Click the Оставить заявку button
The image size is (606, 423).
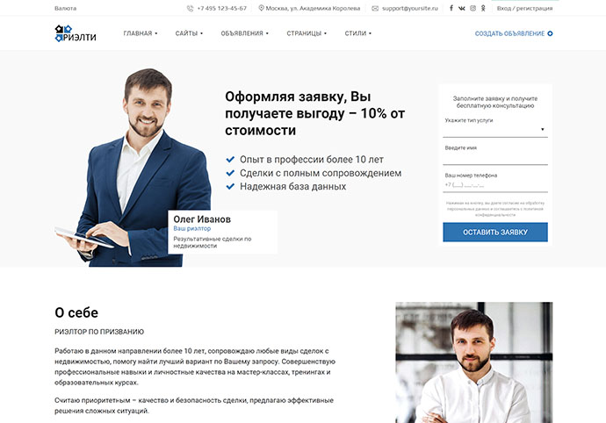[495, 233]
